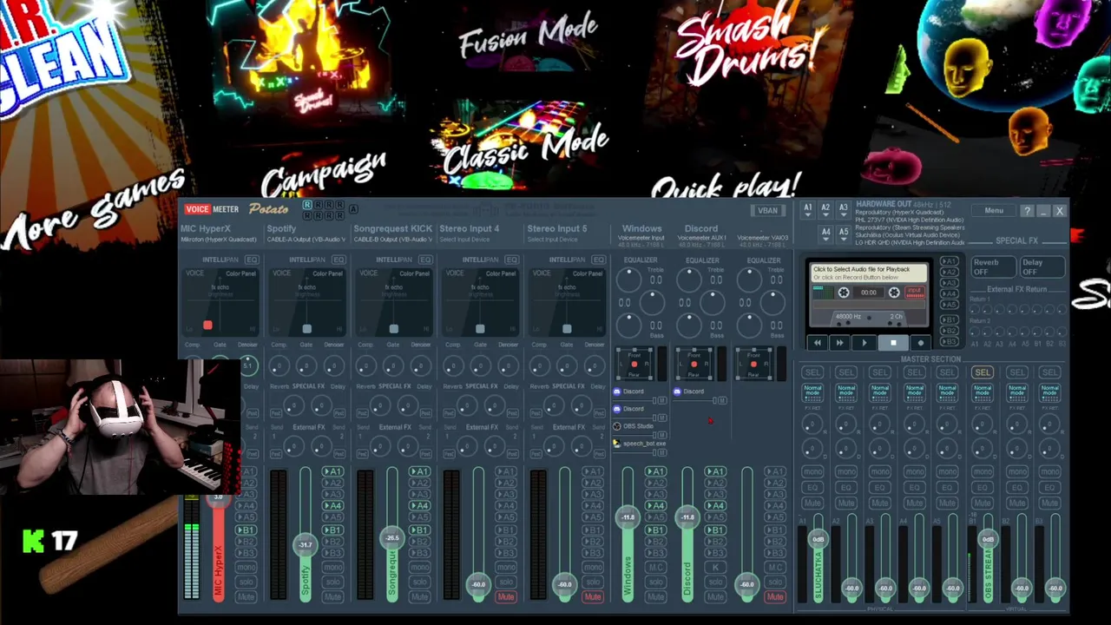The image size is (1111, 625).
Task: Click the M button beside speech_bot.exe
Action: click(x=661, y=451)
